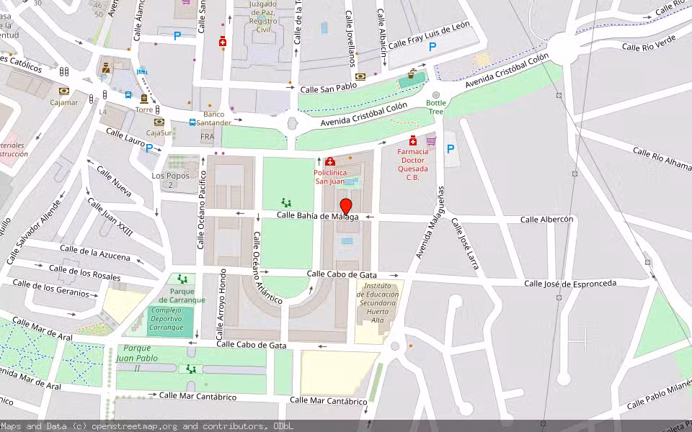Click the Calle de los Geranios label
This screenshot has height=432, width=692.
[x=50, y=288]
